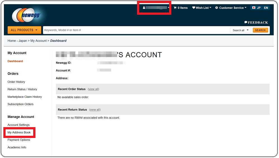The height and width of the screenshot is (158, 279).
Task: Click the 'Newegg ID:' label
Action: point(64,63)
